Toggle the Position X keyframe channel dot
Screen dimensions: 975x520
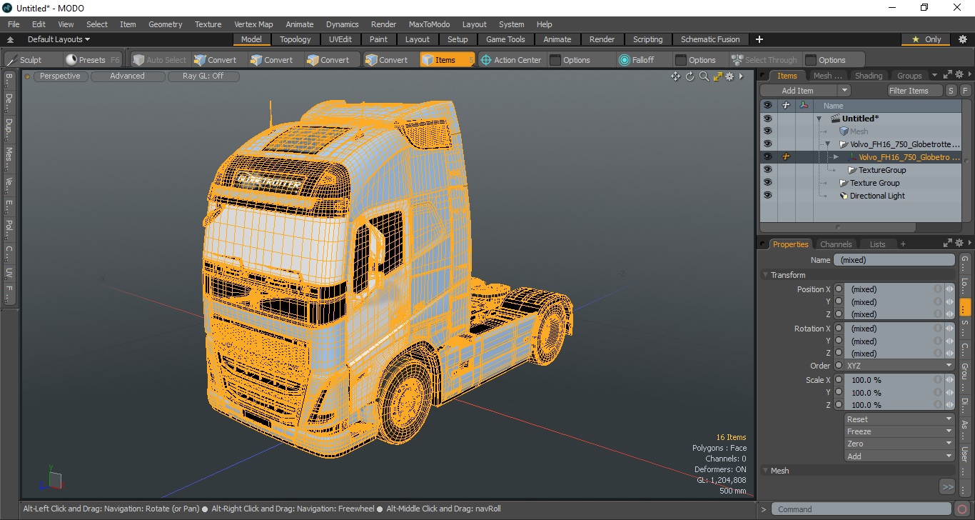(x=839, y=289)
